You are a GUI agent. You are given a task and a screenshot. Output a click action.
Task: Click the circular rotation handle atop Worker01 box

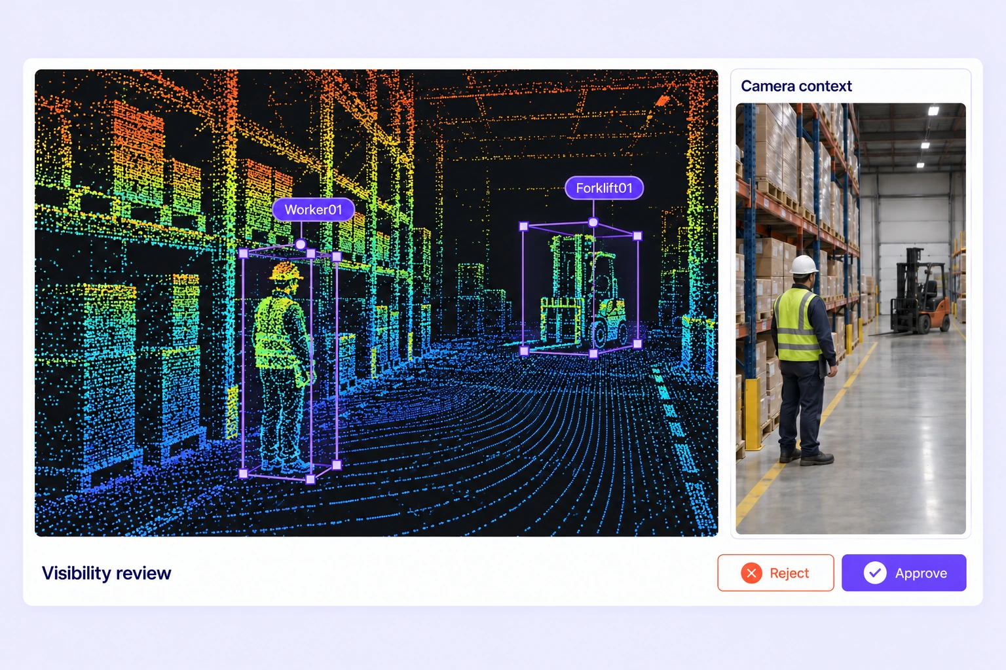[x=301, y=244]
